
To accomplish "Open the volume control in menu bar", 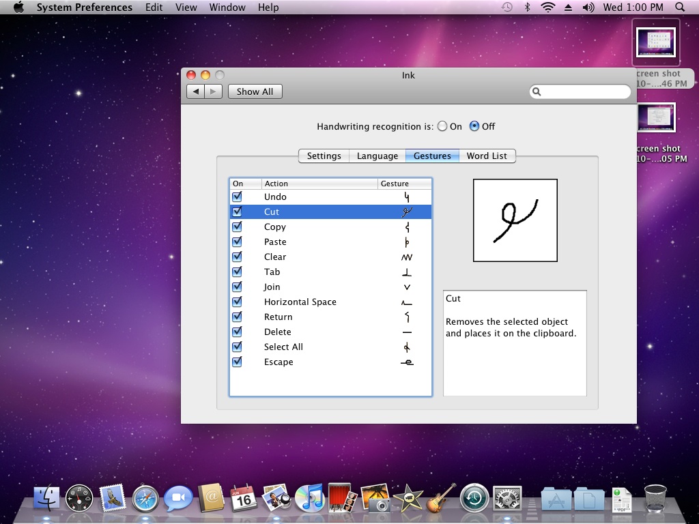I will click(588, 7).
